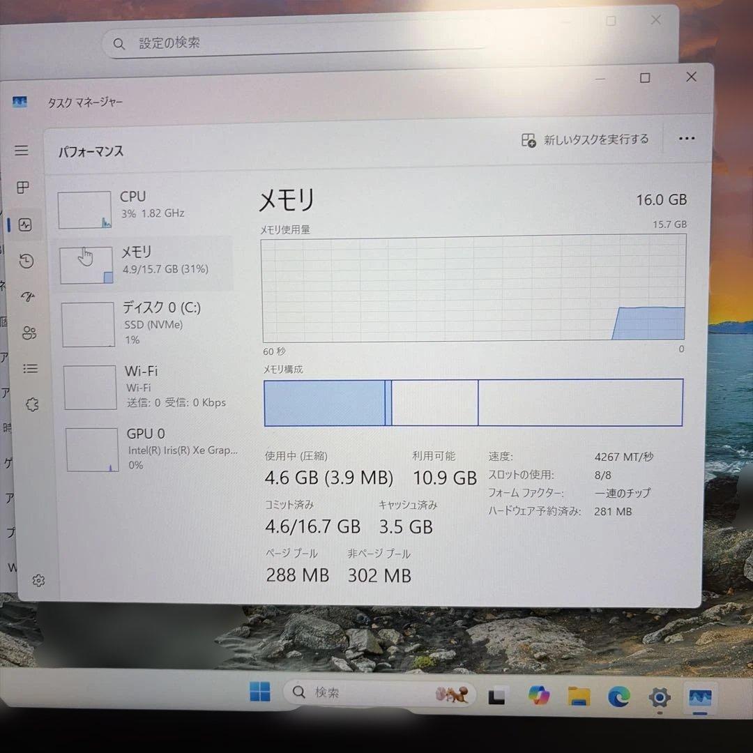This screenshot has width=753, height=753.
Task: Open the more options (...) menu
Action: [x=687, y=139]
